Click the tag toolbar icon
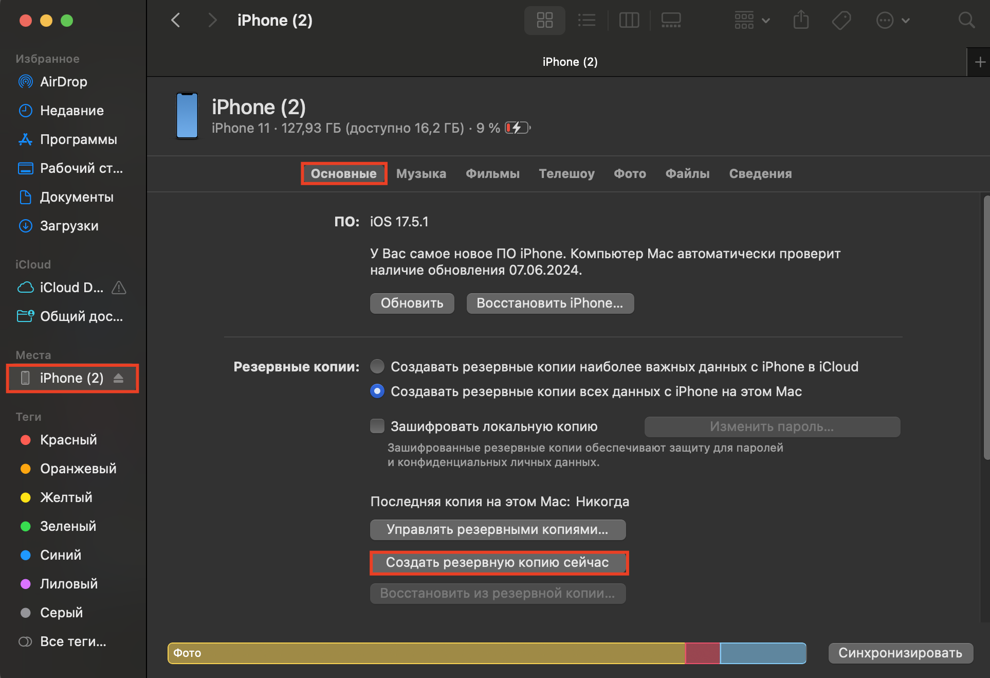The height and width of the screenshot is (678, 990). [x=841, y=21]
